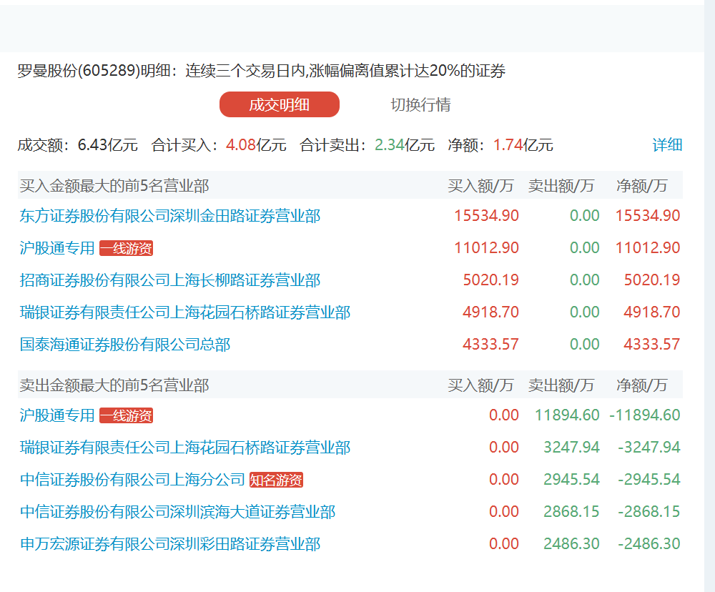Click sell amount 3247.94 of 瑞银证券
This screenshot has width=715, height=592.
pos(571,448)
